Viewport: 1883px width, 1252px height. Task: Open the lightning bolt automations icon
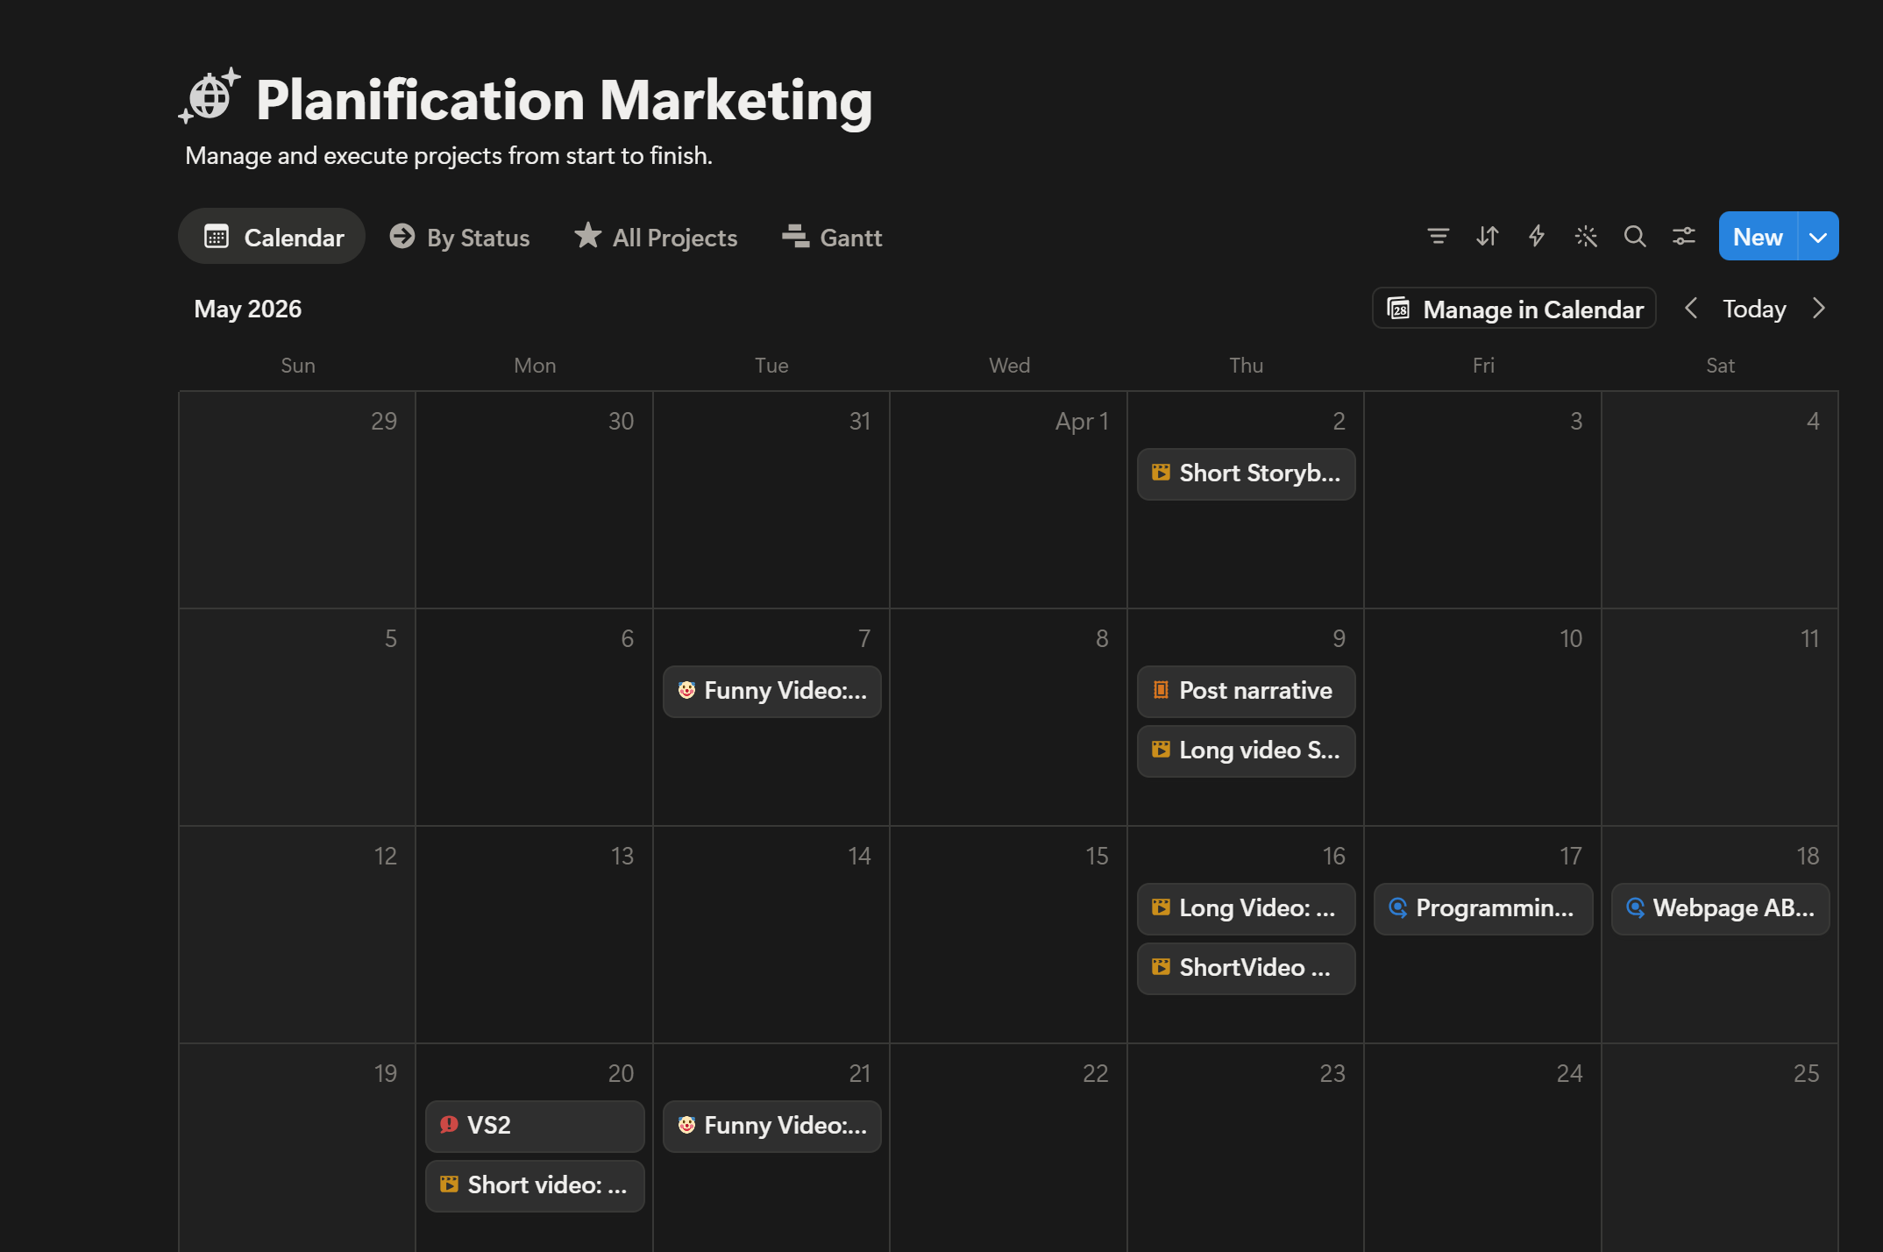(x=1536, y=236)
